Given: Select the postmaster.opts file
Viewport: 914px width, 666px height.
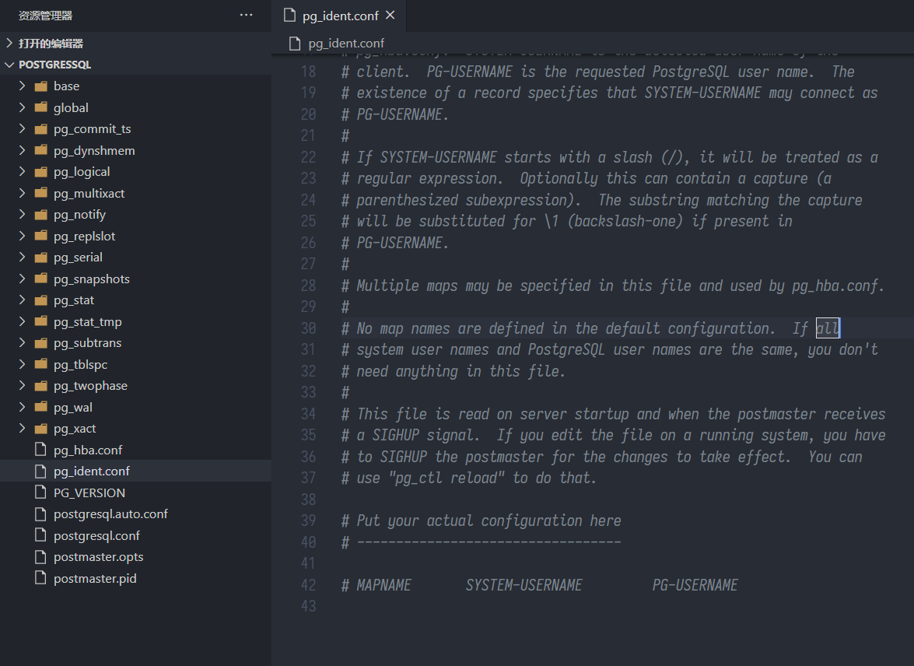Looking at the screenshot, I should click(x=98, y=556).
